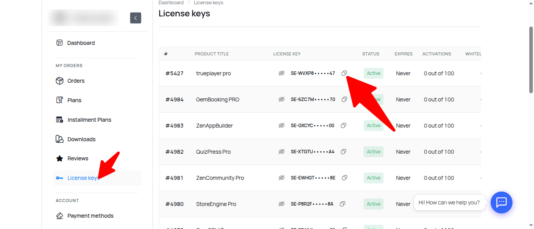Copy the trueplayer pro license key
Screen dimensions: 534x229
pos(344,73)
